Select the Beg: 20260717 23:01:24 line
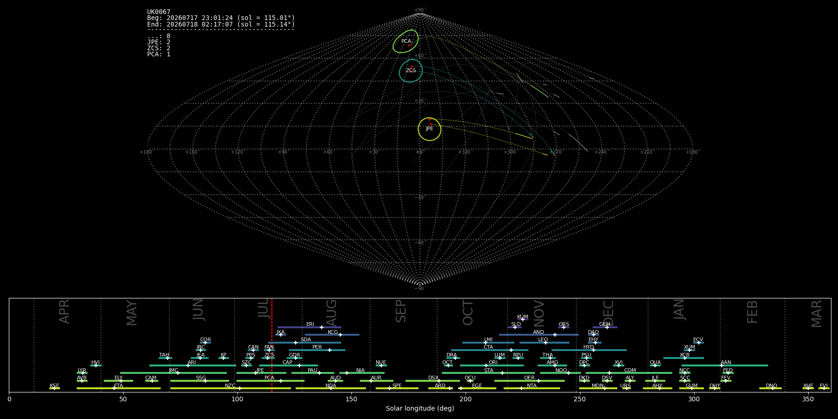The height and width of the screenshot is (419, 838). [x=221, y=18]
